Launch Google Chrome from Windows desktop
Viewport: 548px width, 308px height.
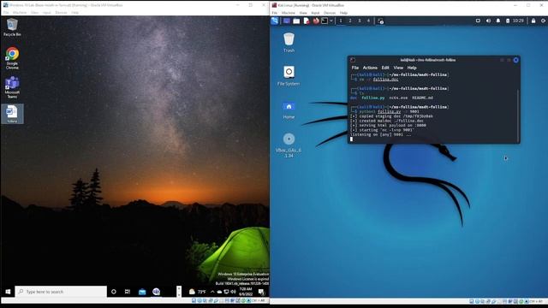click(x=12, y=58)
